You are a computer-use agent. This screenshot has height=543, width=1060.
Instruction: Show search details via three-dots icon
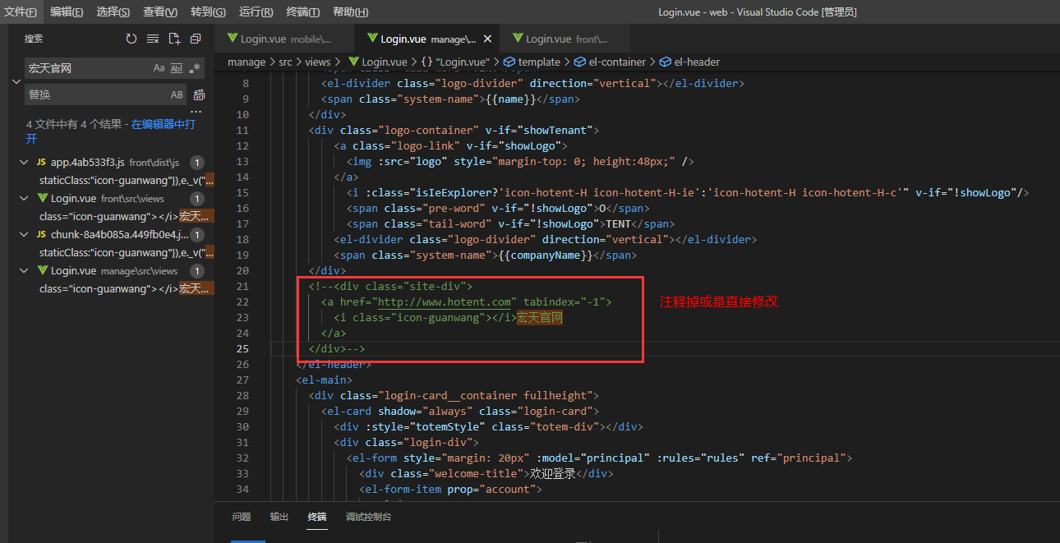[196, 112]
